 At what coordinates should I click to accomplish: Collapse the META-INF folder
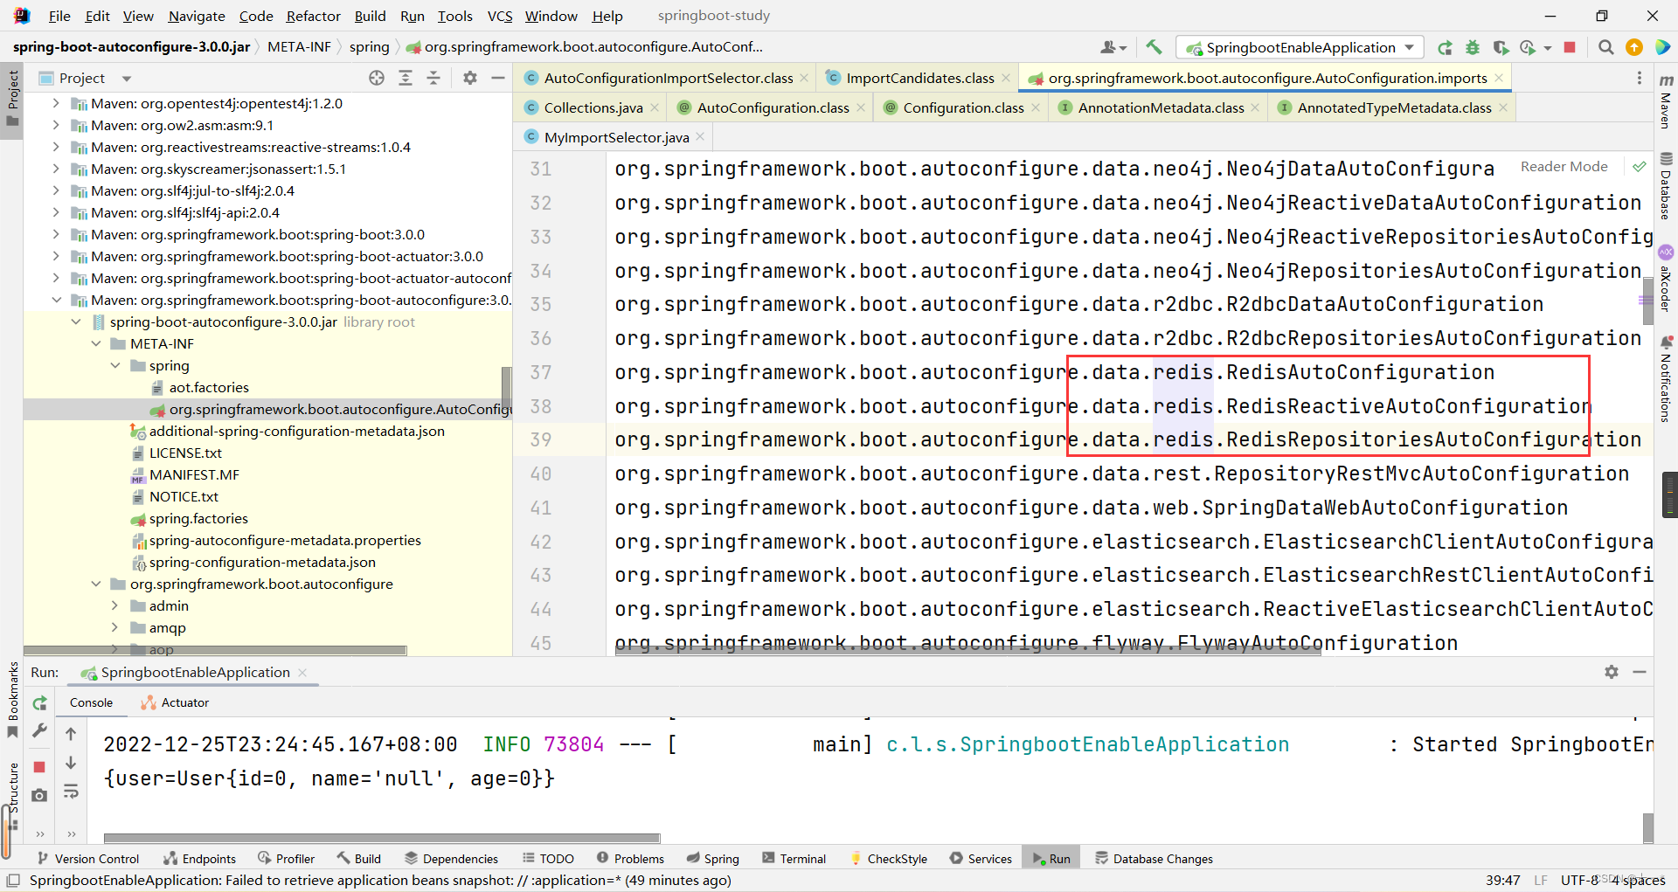pyautogui.click(x=96, y=344)
